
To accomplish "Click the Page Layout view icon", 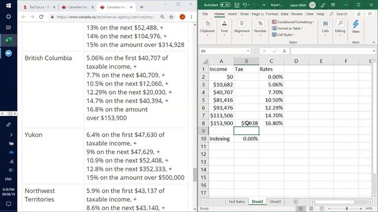I will coord(311,208).
